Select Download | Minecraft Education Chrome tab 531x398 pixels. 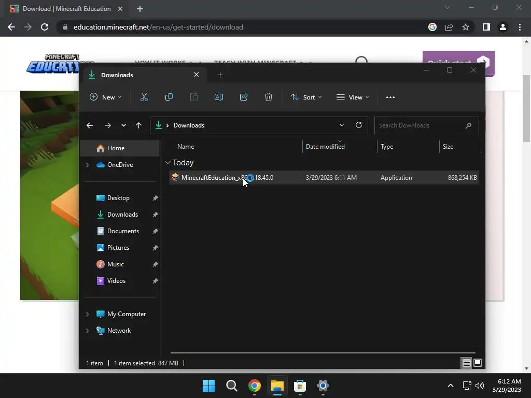pyautogui.click(x=66, y=9)
